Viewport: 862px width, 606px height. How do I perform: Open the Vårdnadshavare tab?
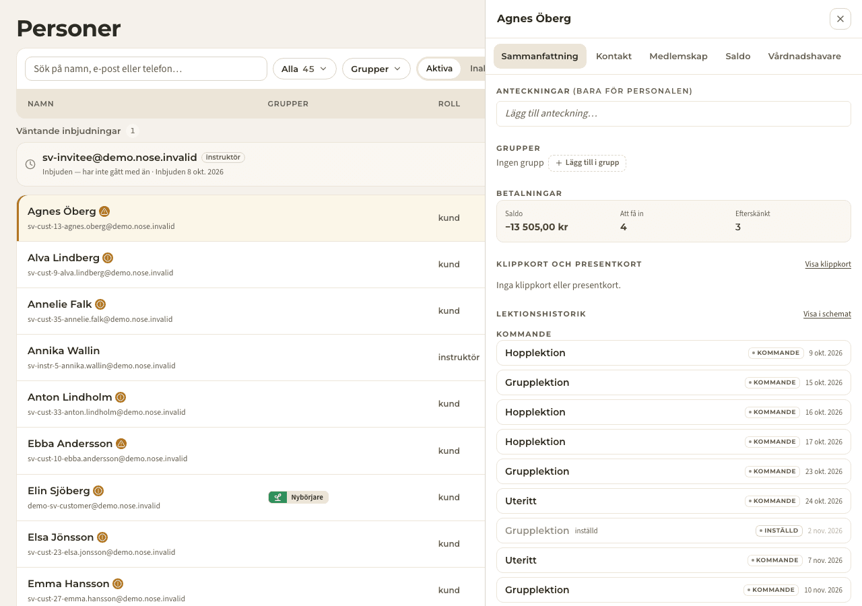805,56
